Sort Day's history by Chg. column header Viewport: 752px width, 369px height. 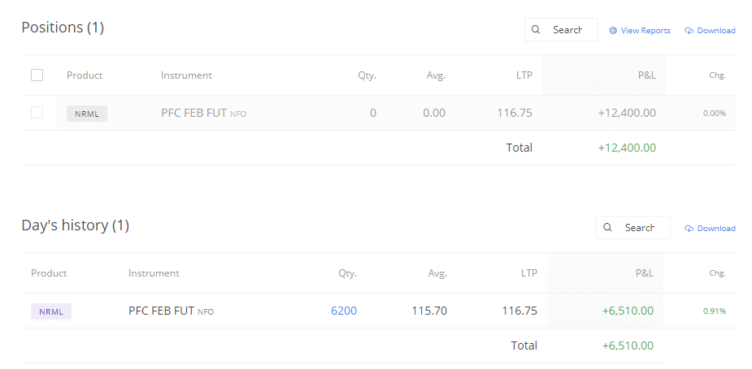[718, 273]
